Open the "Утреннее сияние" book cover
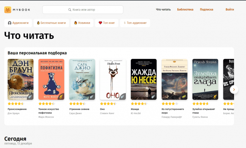The image size is (246, 148). pyautogui.click(x=82, y=79)
